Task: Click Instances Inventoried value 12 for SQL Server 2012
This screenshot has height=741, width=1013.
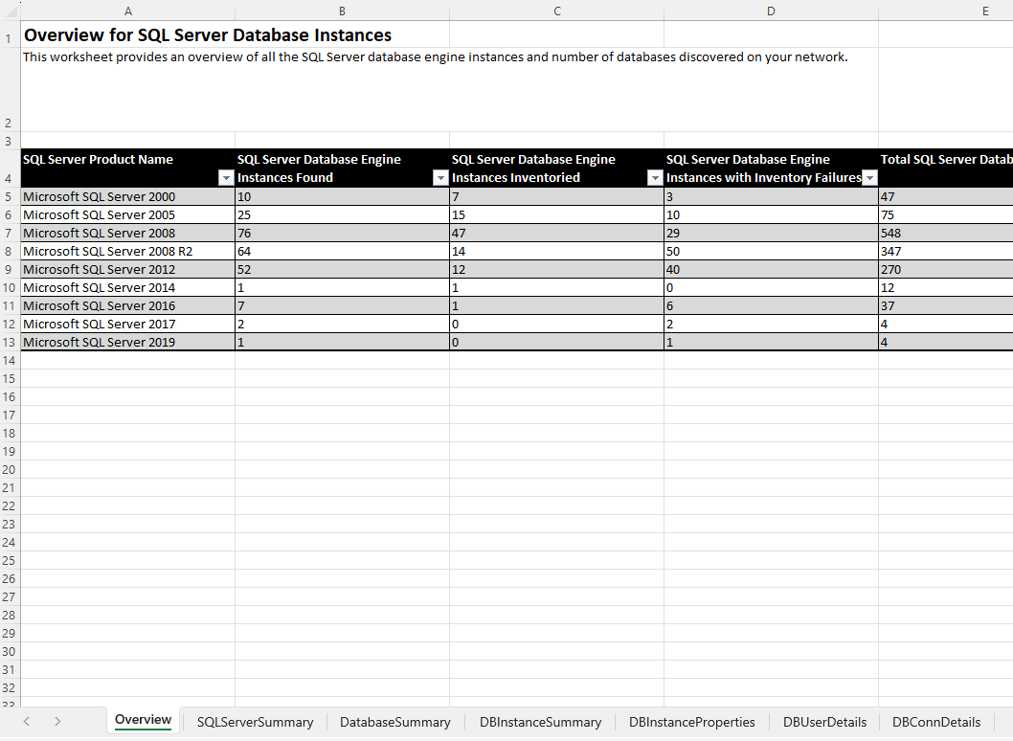Action: coord(557,269)
